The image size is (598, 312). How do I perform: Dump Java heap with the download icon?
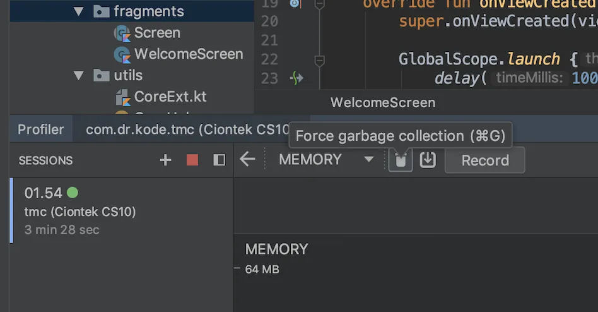(x=428, y=160)
